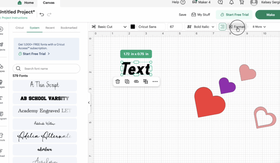Open Project Instructions link
The image size is (280, 163).
pyautogui.click(x=14, y=18)
